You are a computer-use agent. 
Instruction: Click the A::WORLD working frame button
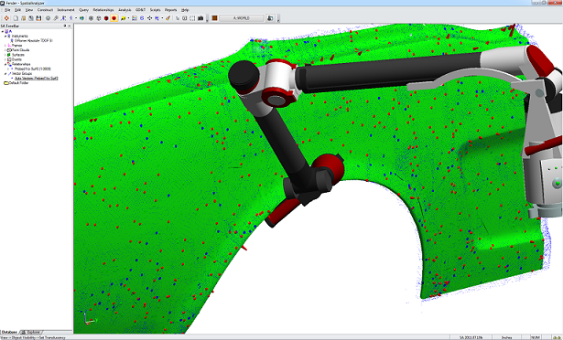pos(242,18)
